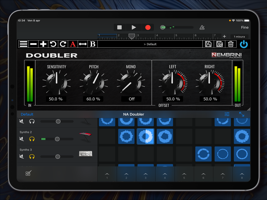Image resolution: width=267 pixels, height=200 pixels.
Task: Click the Mono Off value field
Action: pos(131,99)
